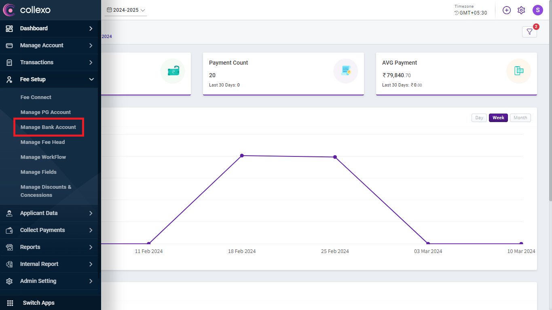Go to Fee Connect page

36,97
